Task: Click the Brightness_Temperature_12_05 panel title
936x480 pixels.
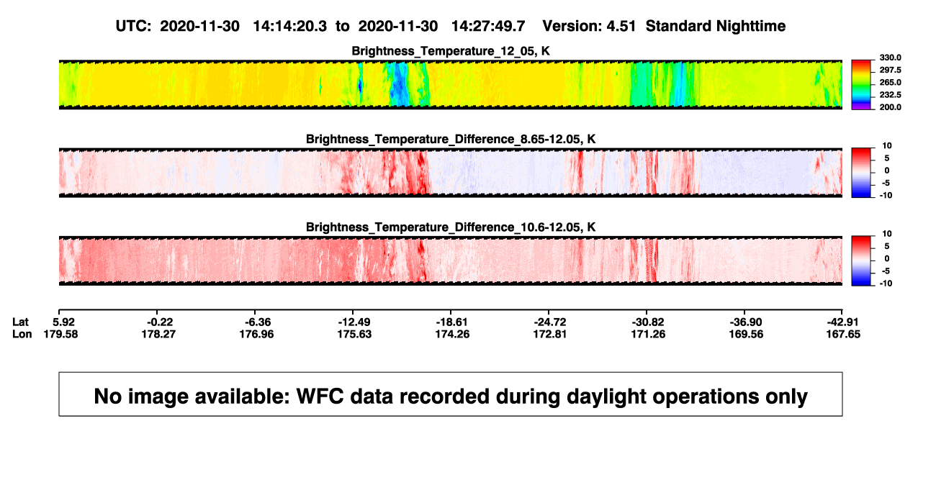Action: (x=451, y=51)
